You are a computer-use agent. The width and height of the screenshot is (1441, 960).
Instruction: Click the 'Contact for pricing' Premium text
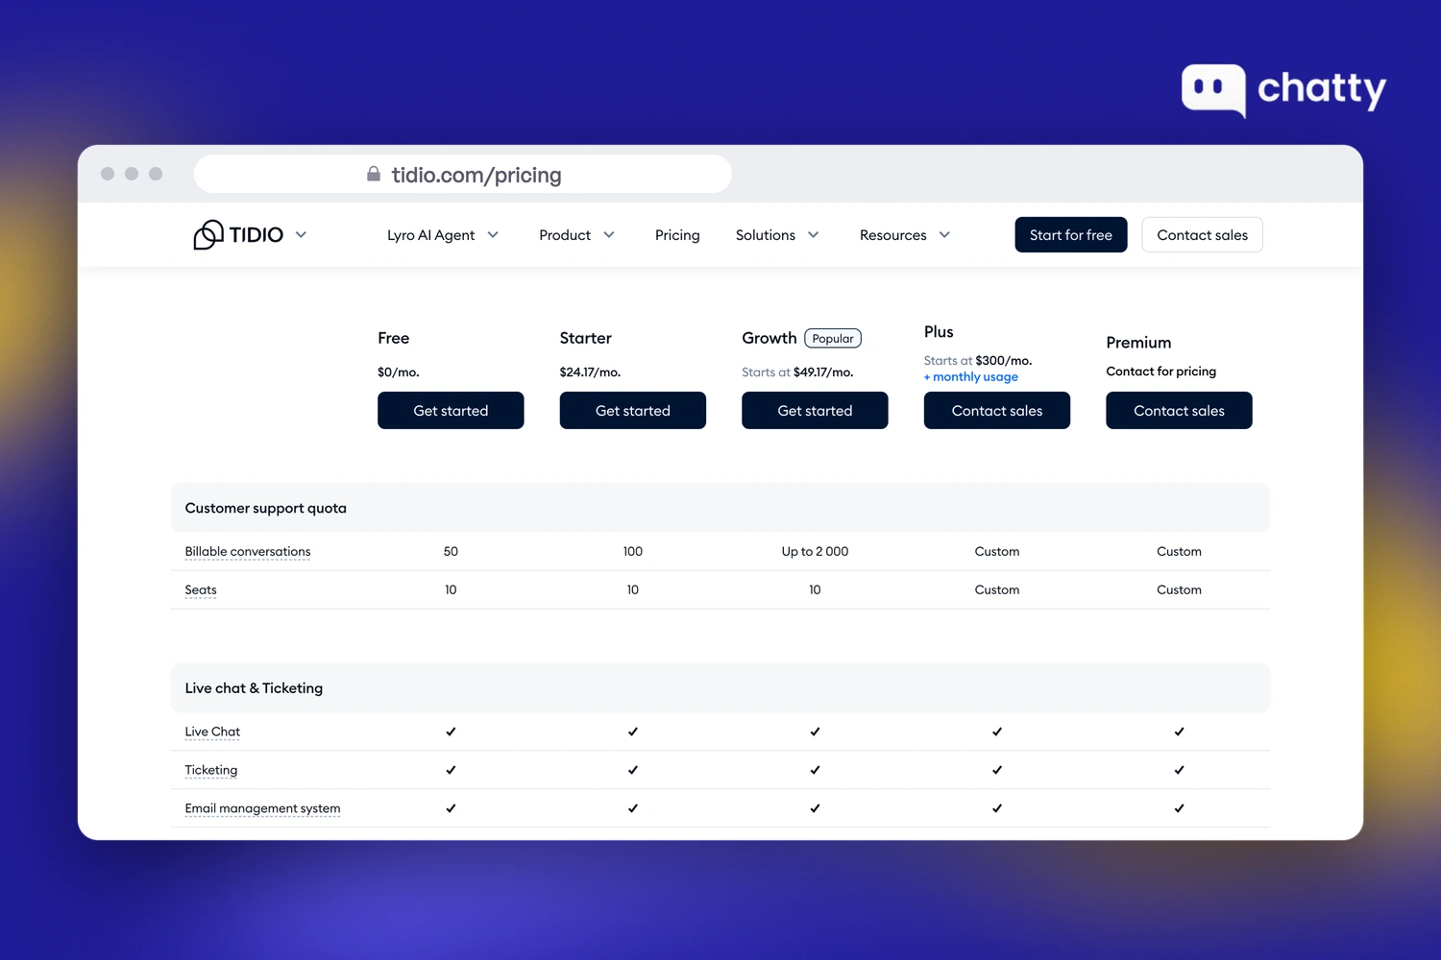1160,372
